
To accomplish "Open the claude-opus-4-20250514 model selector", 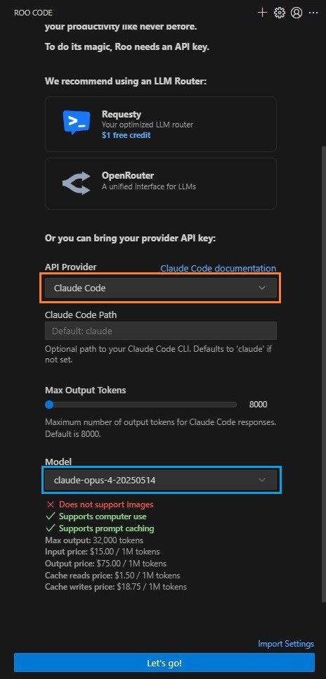I will tap(161, 480).
